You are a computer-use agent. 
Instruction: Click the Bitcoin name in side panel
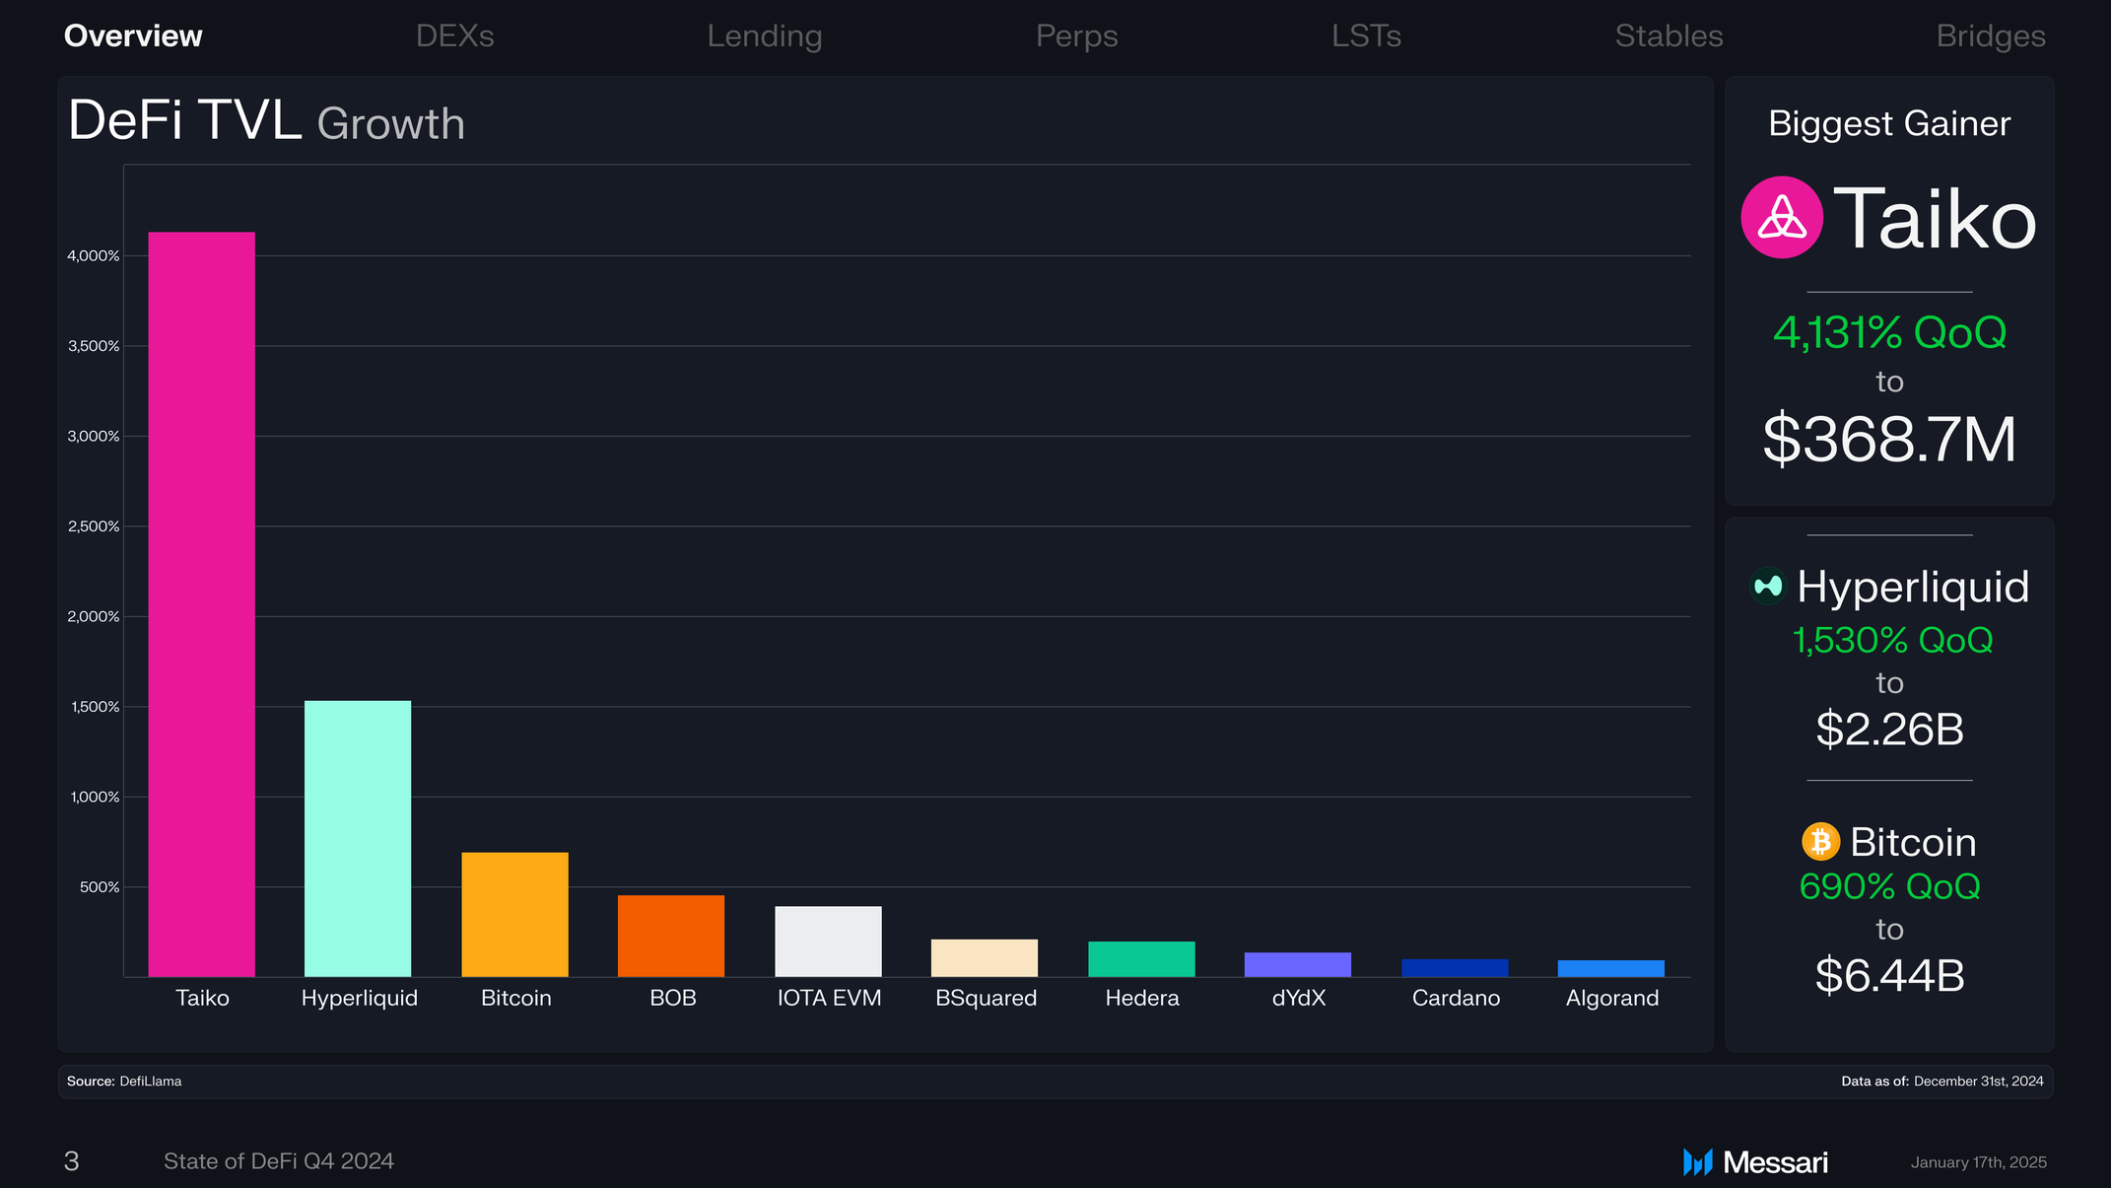pos(1913,842)
